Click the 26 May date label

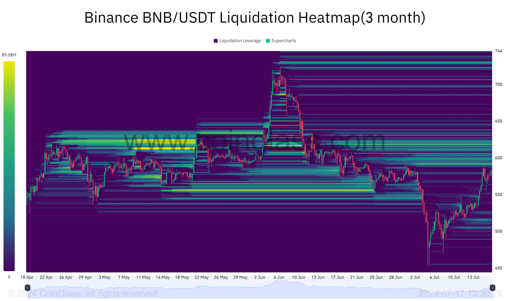(221, 277)
